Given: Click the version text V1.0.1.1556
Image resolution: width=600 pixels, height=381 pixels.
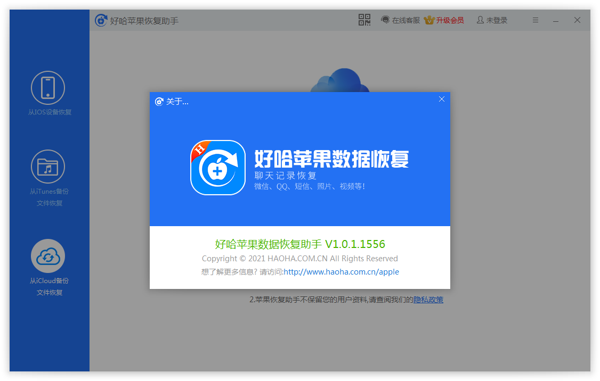Looking at the screenshot, I should (355, 244).
